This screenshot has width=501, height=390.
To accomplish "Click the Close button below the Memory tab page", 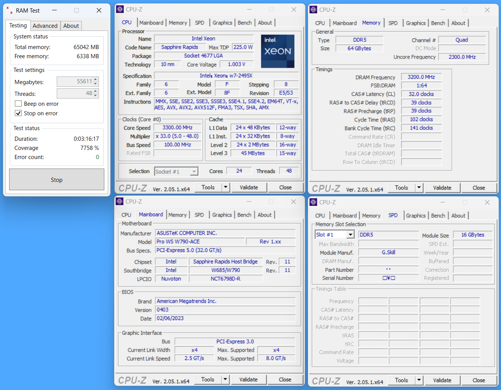I will click(x=479, y=188).
